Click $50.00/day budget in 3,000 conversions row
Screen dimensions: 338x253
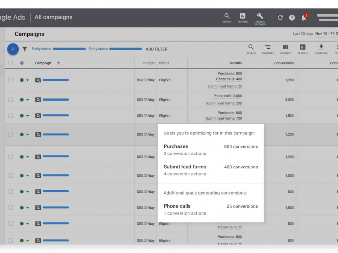(x=145, y=100)
